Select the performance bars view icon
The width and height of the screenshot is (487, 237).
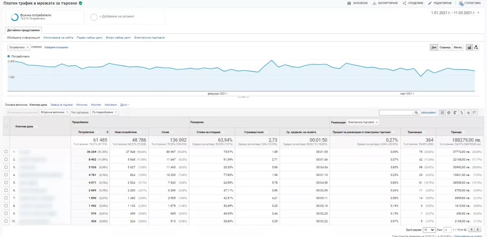pyautogui.click(x=455, y=113)
